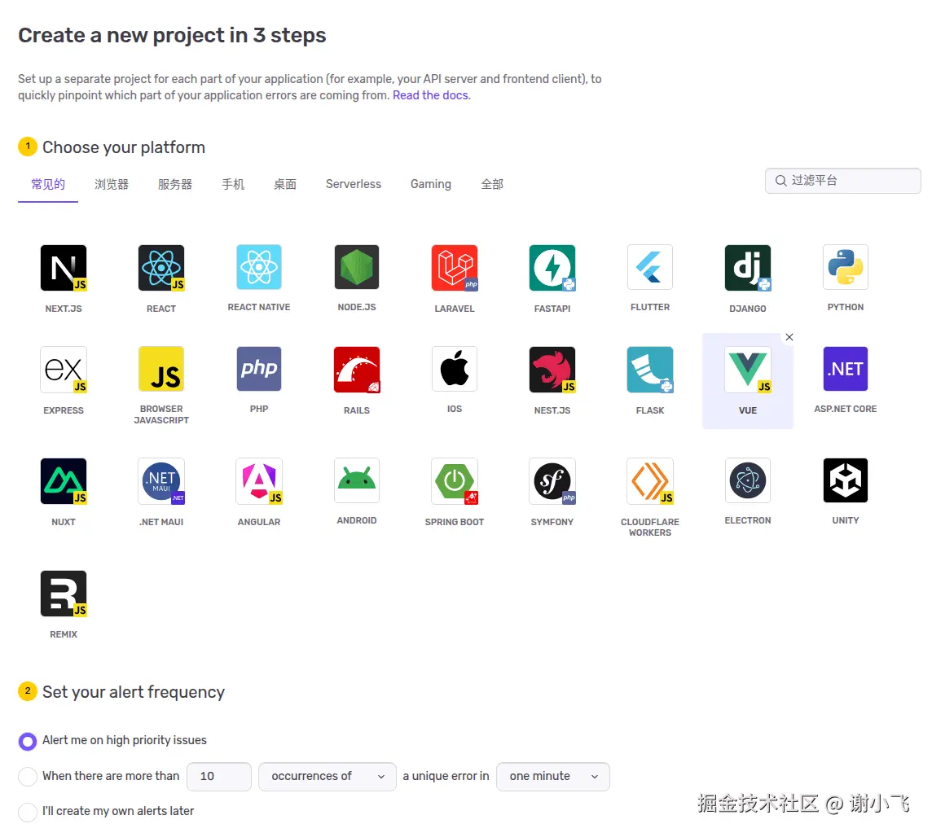This screenshot has width=932, height=837.
Task: Pick the Symfony platform icon
Action: pyautogui.click(x=552, y=481)
